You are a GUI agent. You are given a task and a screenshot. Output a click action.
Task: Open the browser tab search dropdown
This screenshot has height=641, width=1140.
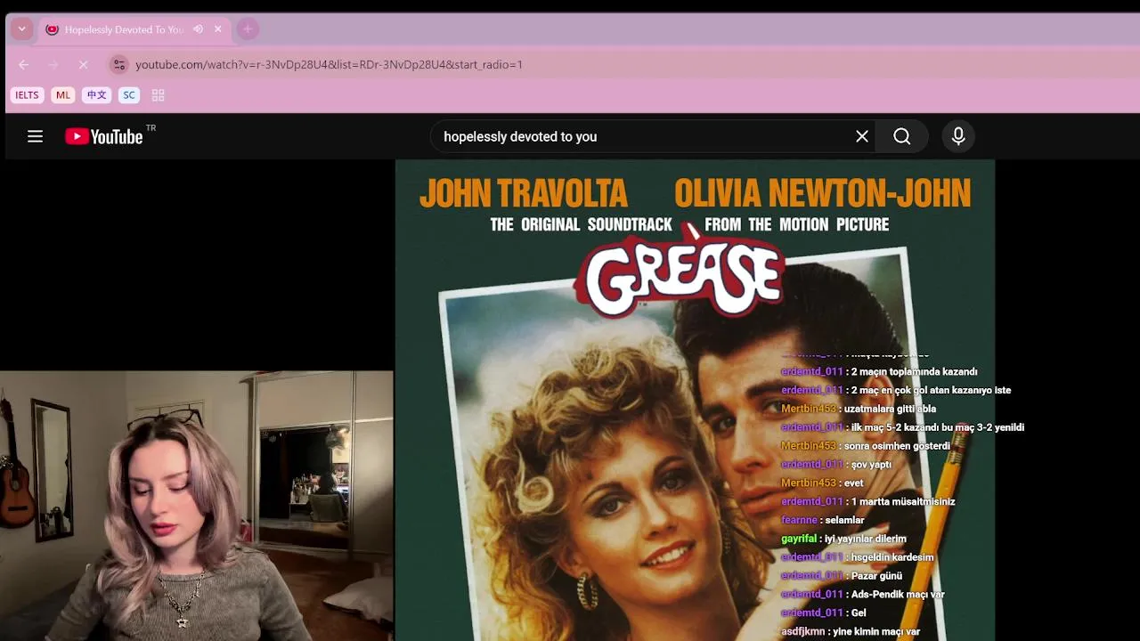click(21, 29)
